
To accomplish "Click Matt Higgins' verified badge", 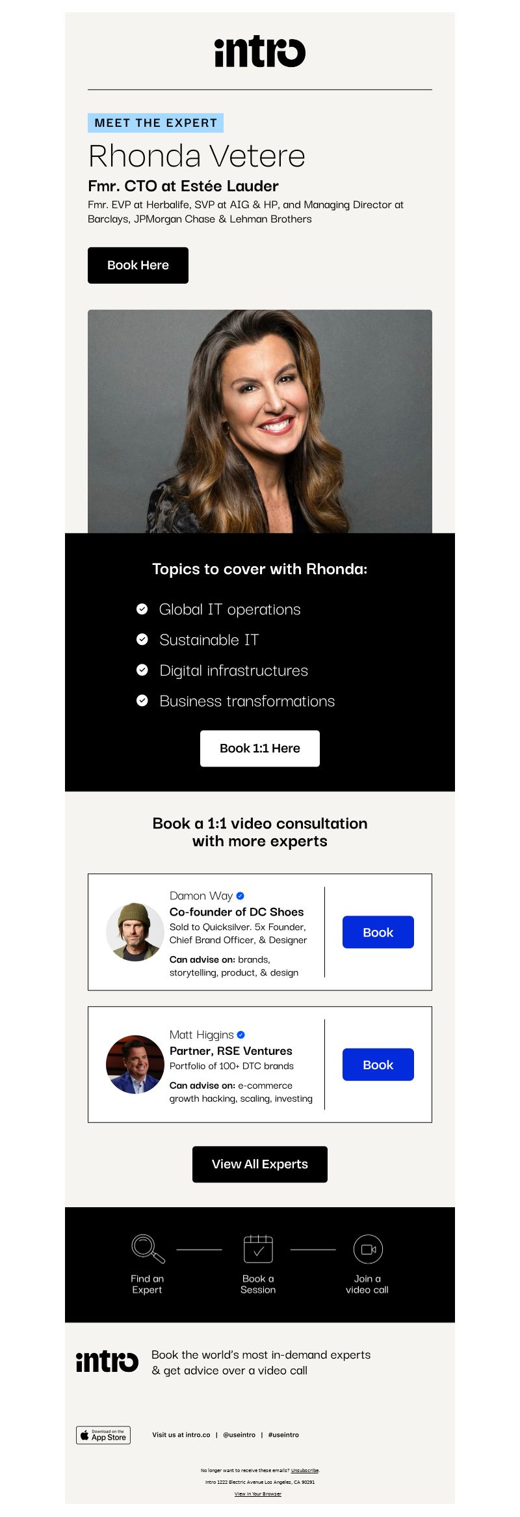I will click(x=240, y=1034).
